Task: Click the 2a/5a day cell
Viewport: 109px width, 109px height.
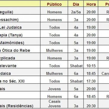Action: pos(76,12)
